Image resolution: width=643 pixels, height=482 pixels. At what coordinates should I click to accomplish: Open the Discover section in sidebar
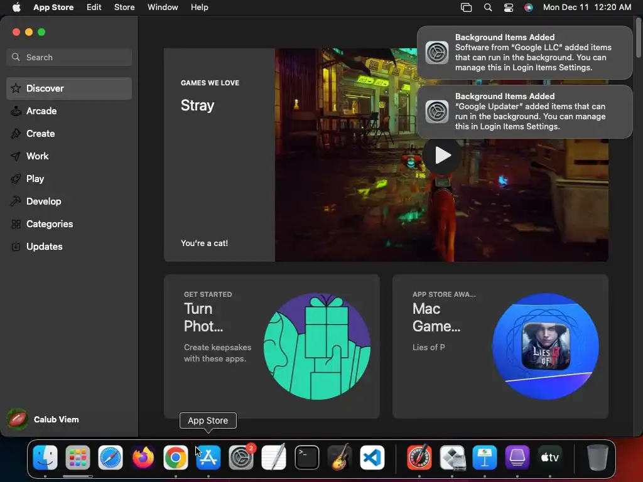point(69,88)
